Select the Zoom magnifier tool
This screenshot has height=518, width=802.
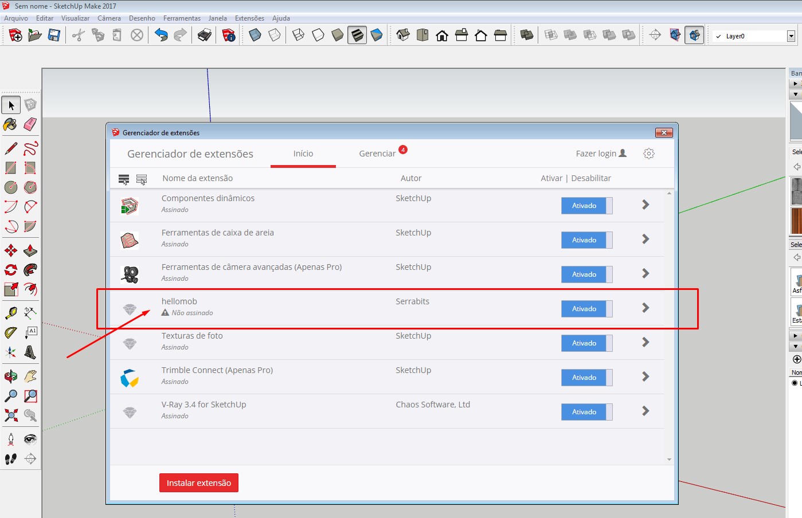(x=11, y=396)
